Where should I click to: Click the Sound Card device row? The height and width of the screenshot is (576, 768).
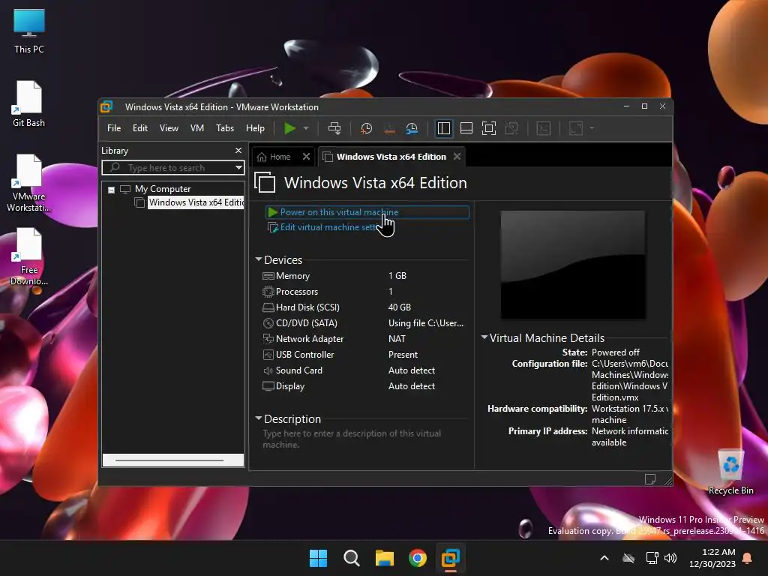click(364, 370)
